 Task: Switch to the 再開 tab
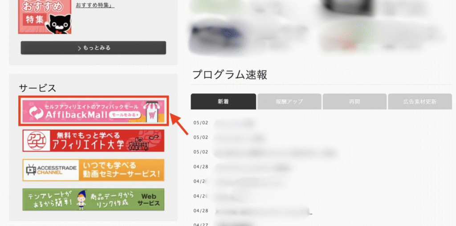coord(354,102)
